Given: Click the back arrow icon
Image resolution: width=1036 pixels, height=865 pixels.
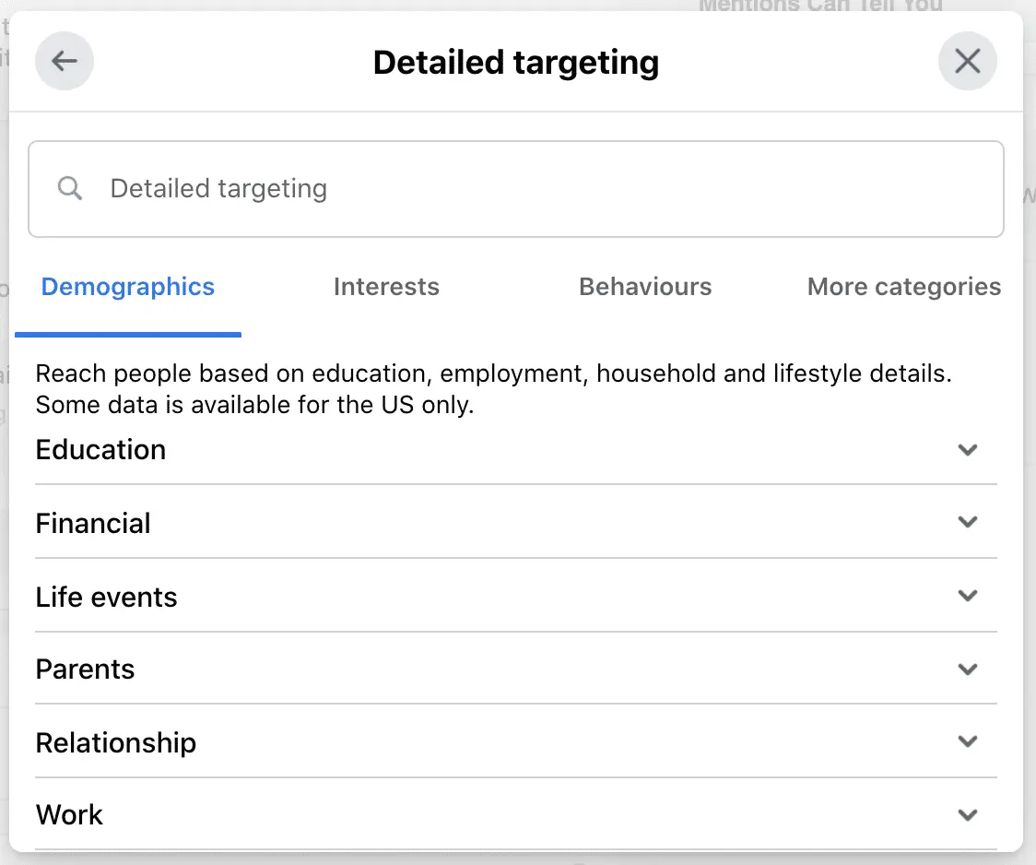Looking at the screenshot, I should coord(64,61).
